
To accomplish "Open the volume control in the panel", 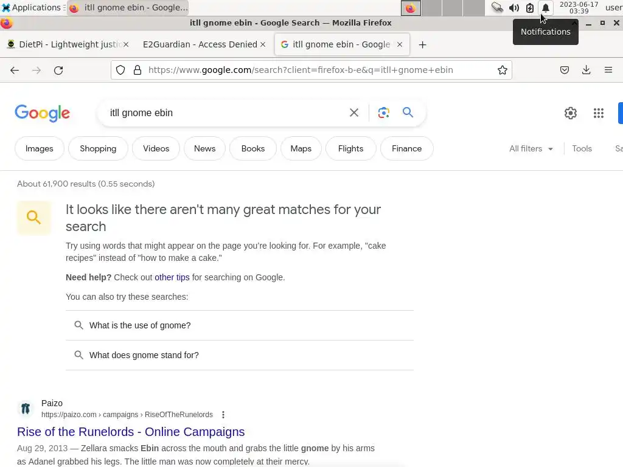I will point(513,8).
